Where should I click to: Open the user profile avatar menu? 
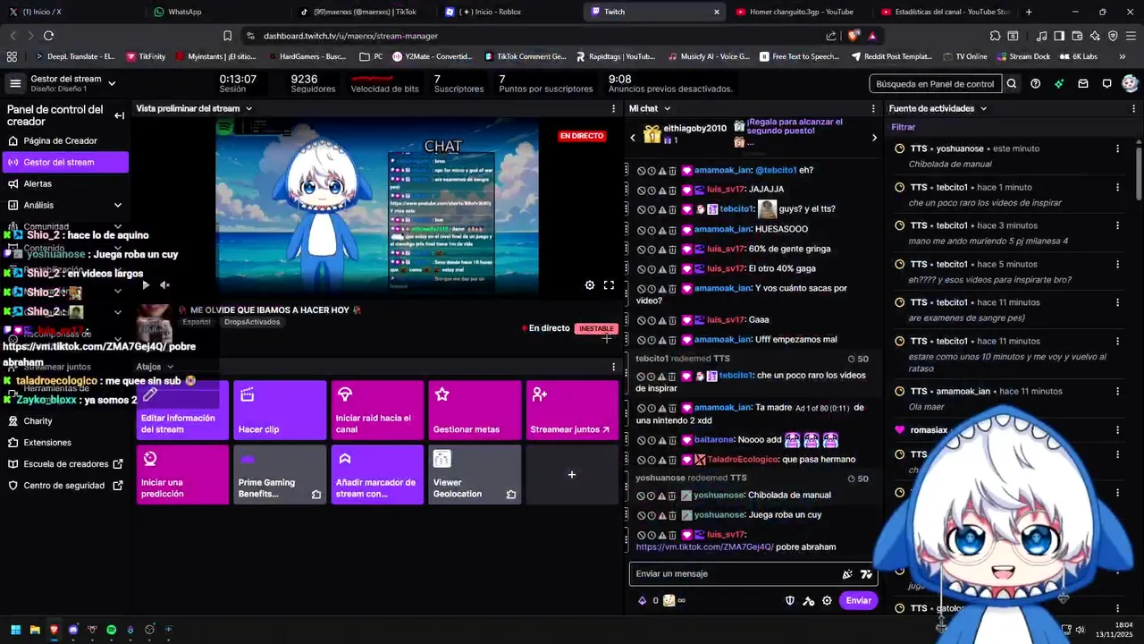(1130, 83)
